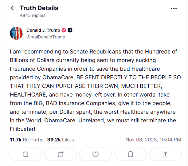The image size is (188, 166).
Task: Click the red verified checkmark badge
Action: [x=64, y=30]
